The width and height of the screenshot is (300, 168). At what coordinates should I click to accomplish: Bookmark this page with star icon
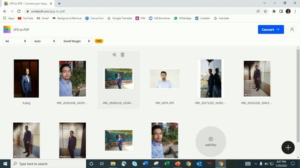click(265, 11)
